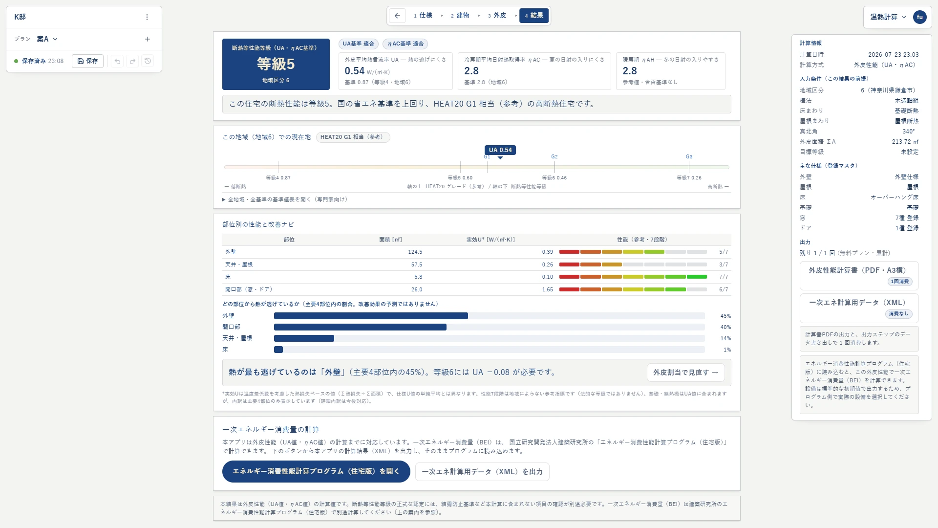Open the 案A plan dropdown
938x528 pixels.
point(47,39)
